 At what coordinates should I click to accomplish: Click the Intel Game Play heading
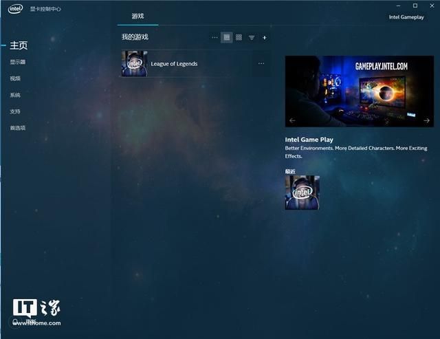click(309, 140)
